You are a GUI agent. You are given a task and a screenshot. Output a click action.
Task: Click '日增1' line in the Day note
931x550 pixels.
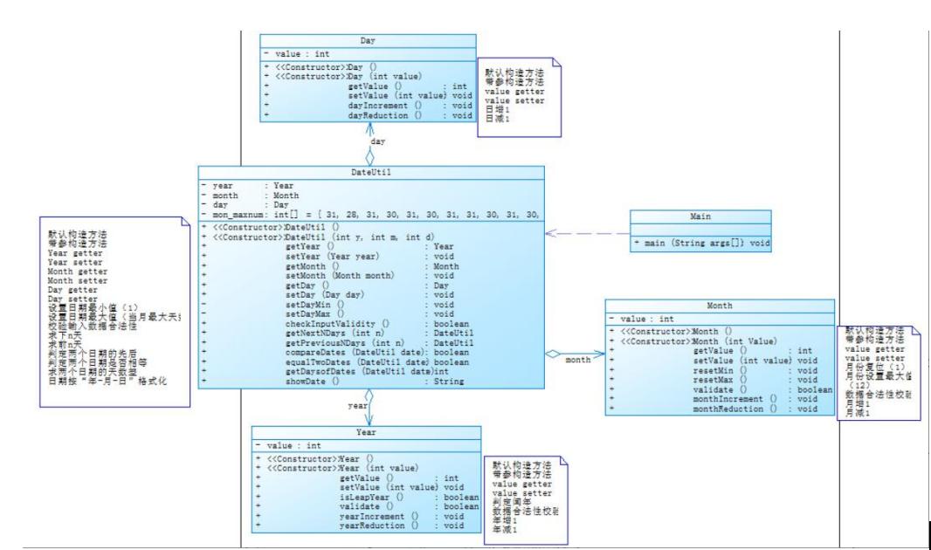(498, 110)
